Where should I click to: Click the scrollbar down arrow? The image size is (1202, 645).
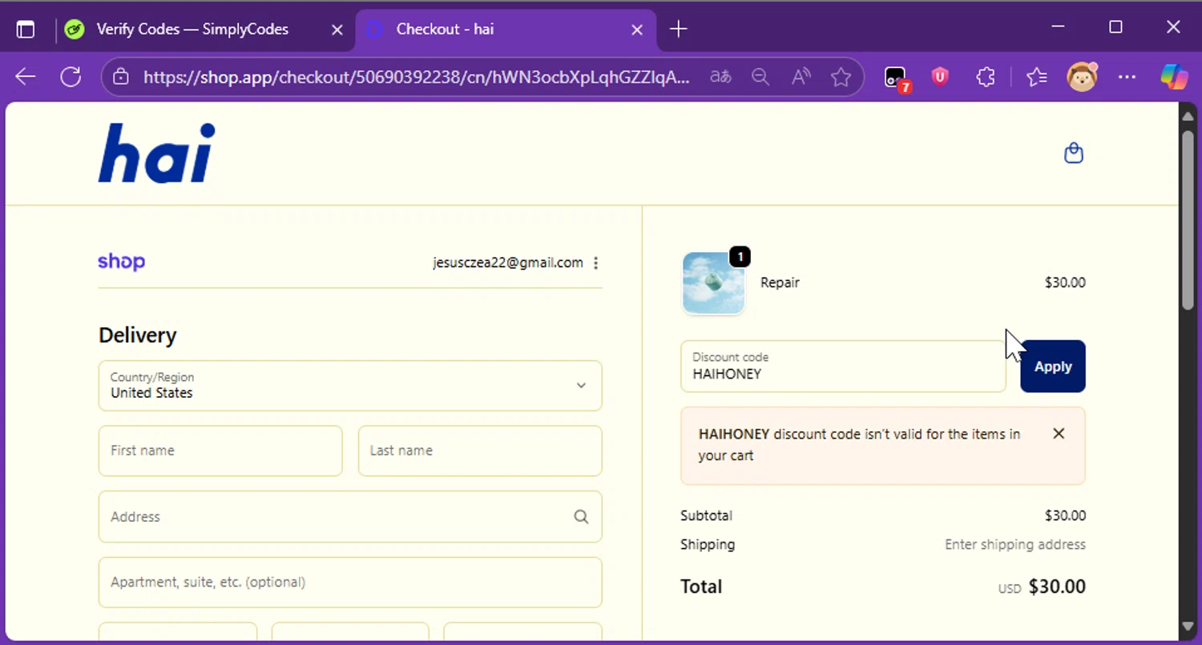1188,627
